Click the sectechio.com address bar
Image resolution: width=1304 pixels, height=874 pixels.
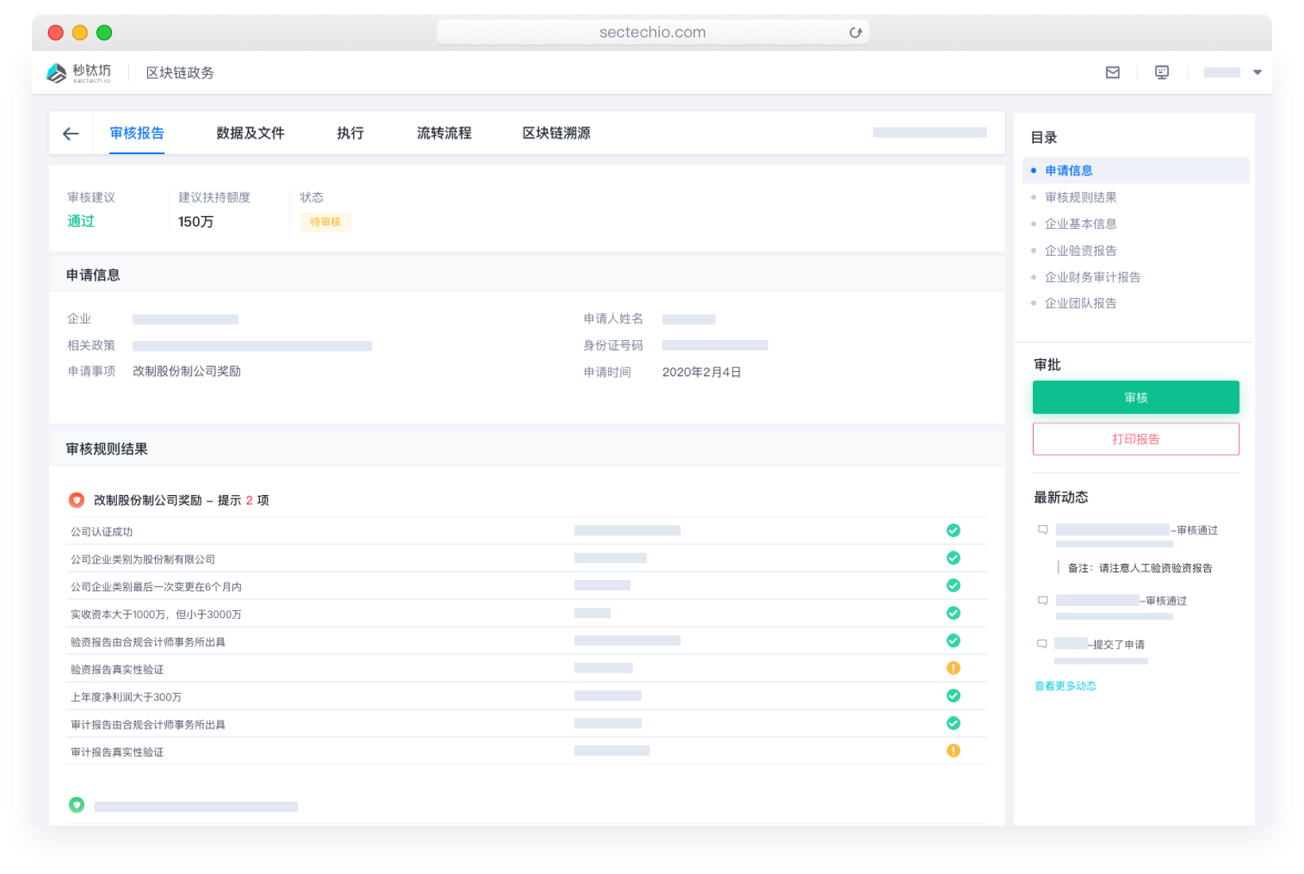click(652, 33)
